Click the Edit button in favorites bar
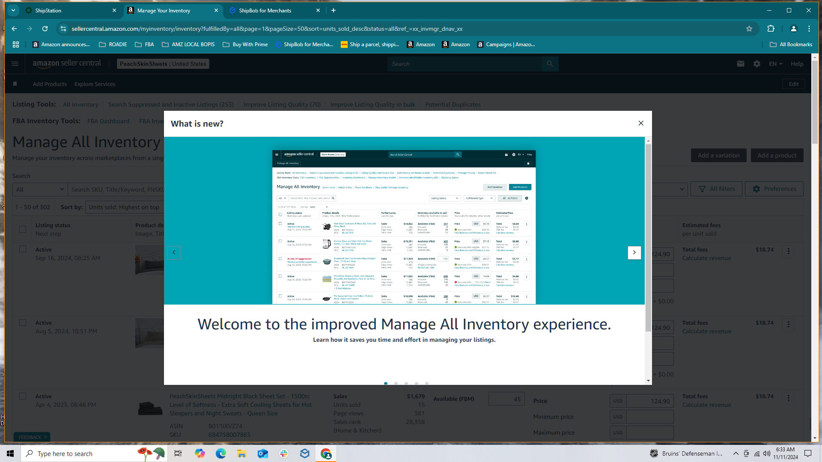The height and width of the screenshot is (462, 822). tap(794, 84)
